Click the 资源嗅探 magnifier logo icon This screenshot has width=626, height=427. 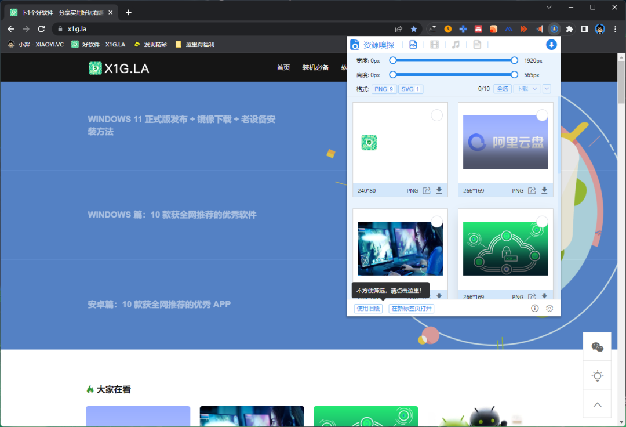(355, 44)
